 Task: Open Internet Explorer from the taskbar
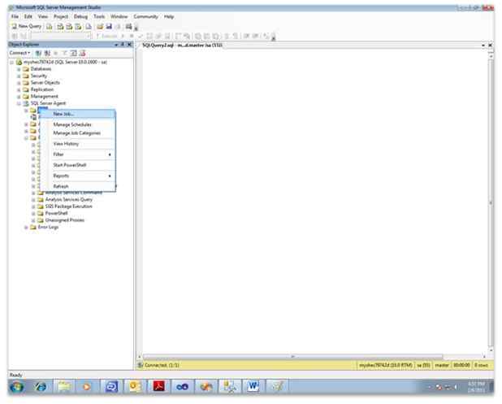pos(41,387)
